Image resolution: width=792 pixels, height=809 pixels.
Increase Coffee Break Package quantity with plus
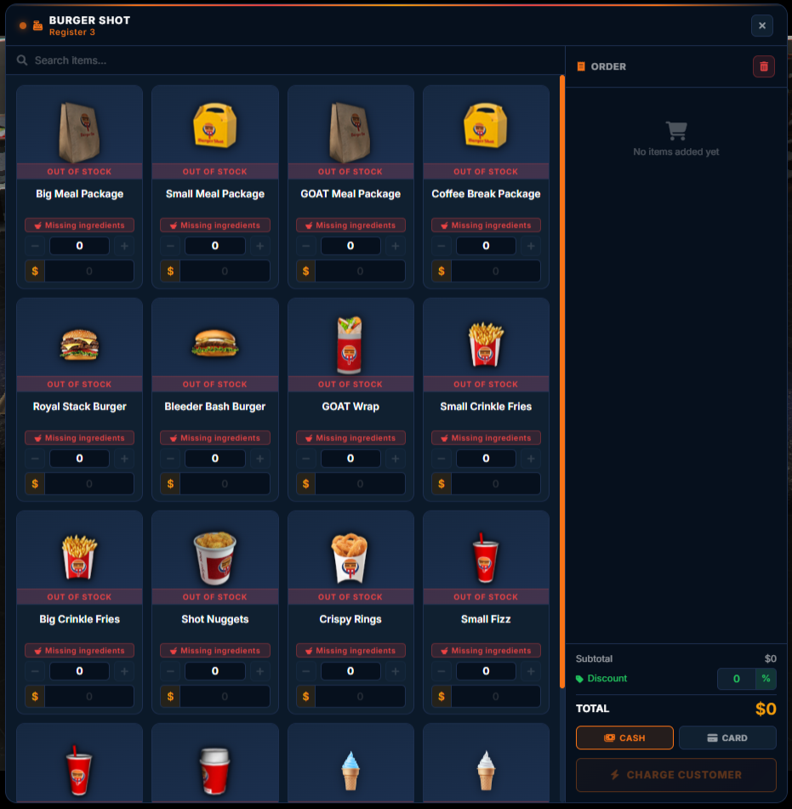coord(531,246)
